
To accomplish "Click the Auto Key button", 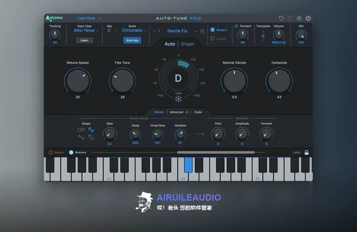I will pyautogui.click(x=132, y=40).
